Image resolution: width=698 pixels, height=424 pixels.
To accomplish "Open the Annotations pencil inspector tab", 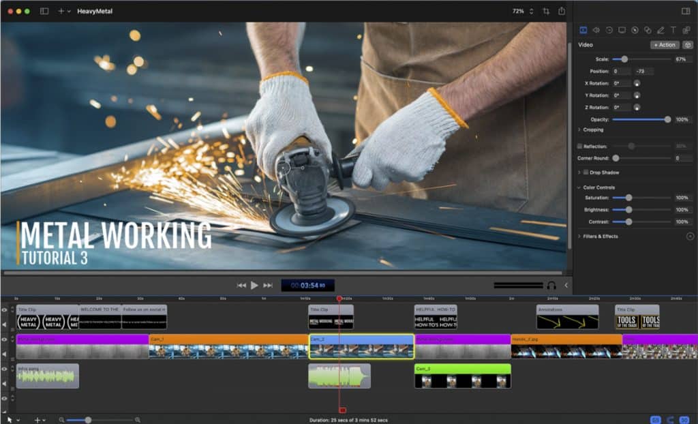I will click(661, 30).
